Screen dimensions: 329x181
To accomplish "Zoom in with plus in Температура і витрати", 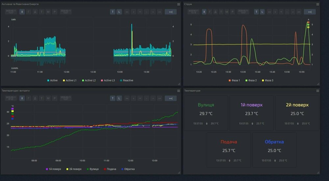I will point(140,98).
